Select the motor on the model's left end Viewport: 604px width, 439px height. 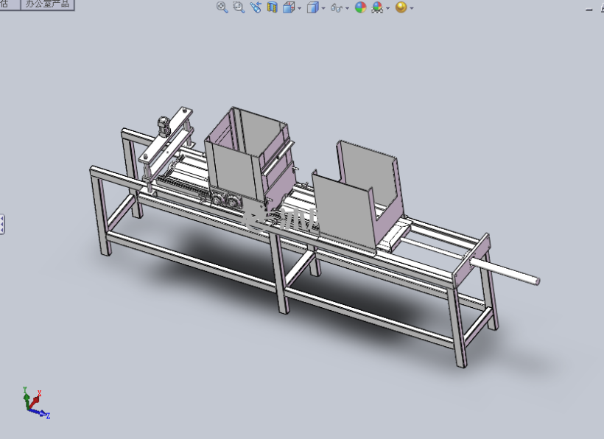164,127
